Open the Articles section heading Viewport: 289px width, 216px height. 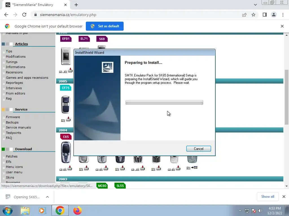click(x=21, y=44)
